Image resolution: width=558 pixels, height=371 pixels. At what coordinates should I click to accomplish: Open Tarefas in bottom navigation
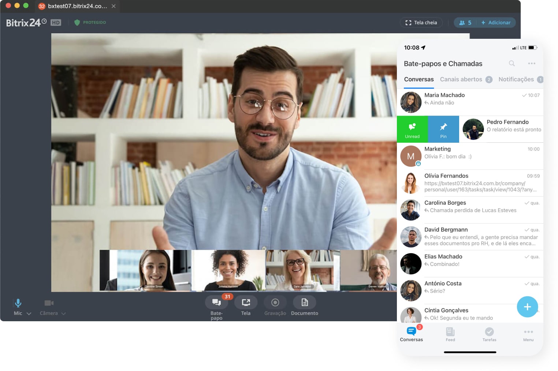489,334
